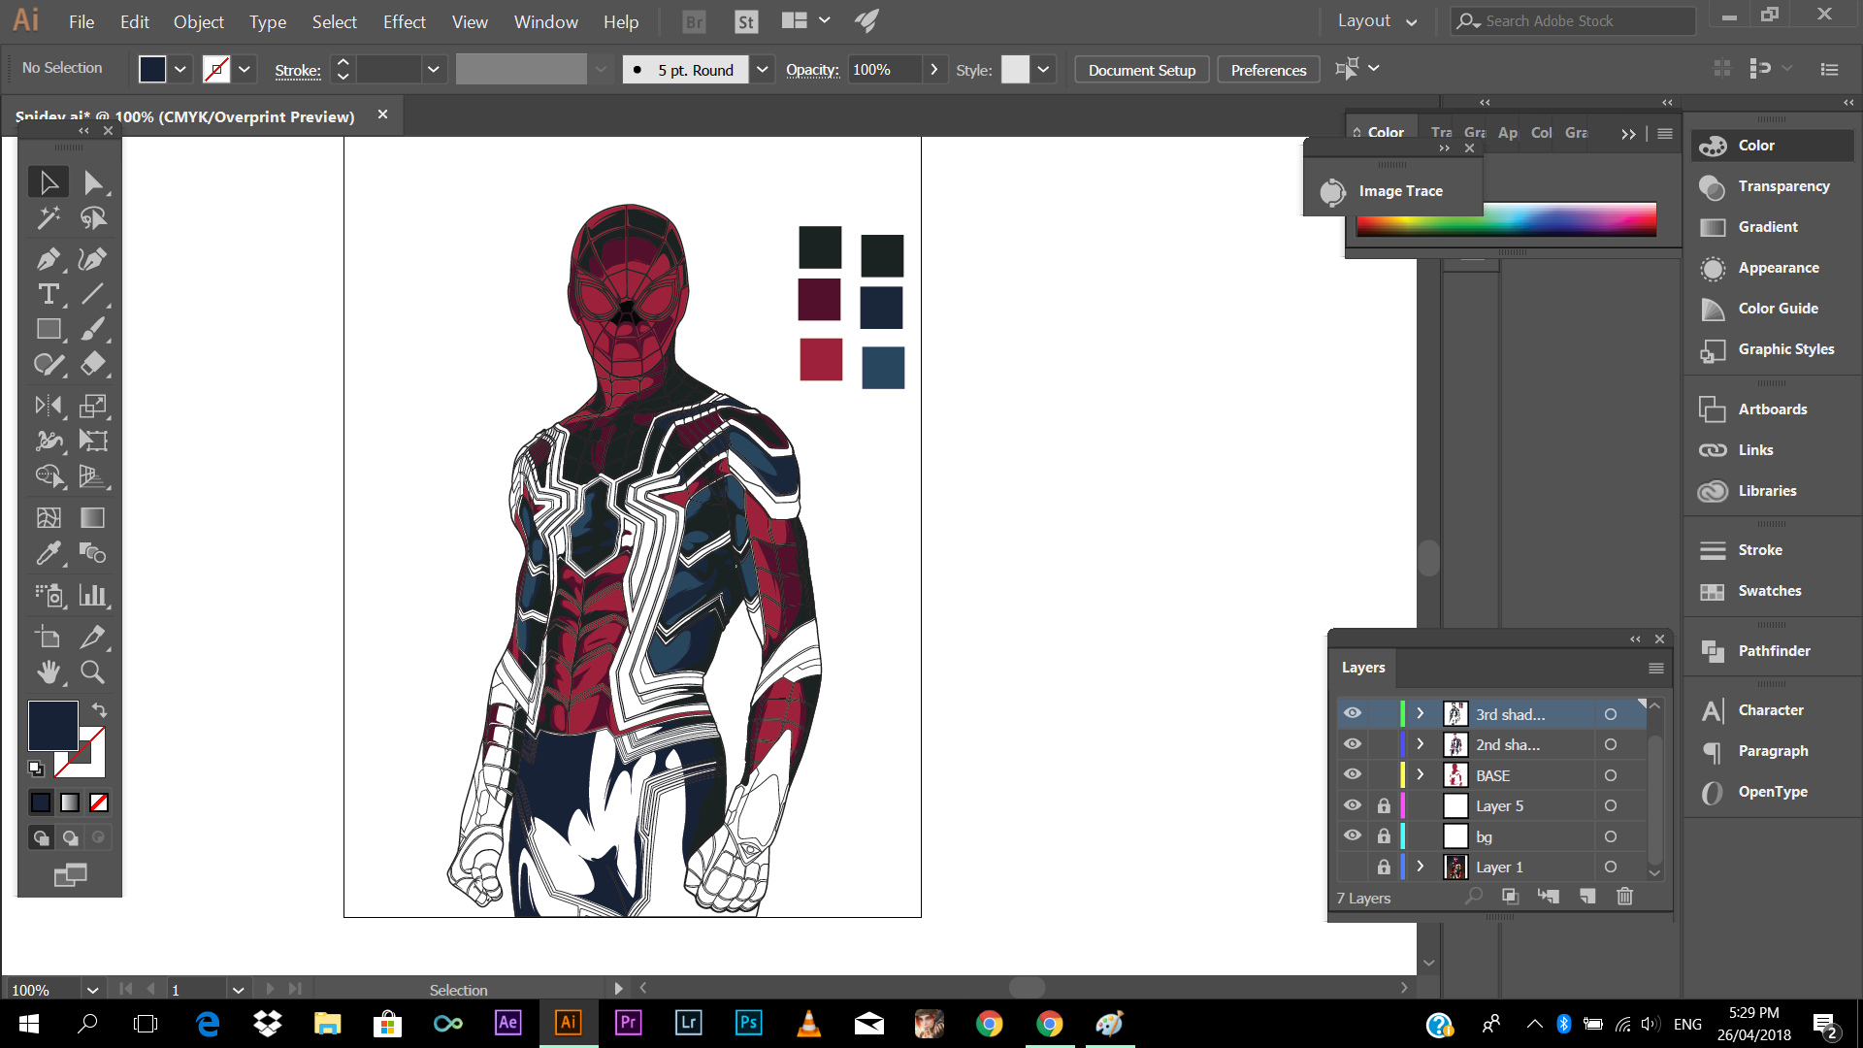
Task: Select the Eraser tool
Action: pos(93,364)
